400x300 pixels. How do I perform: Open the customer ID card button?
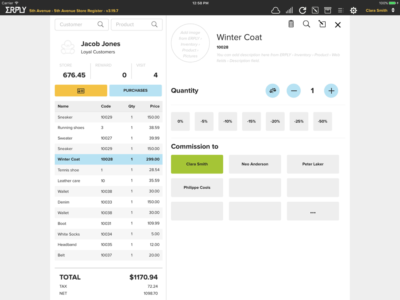pyautogui.click(x=81, y=91)
